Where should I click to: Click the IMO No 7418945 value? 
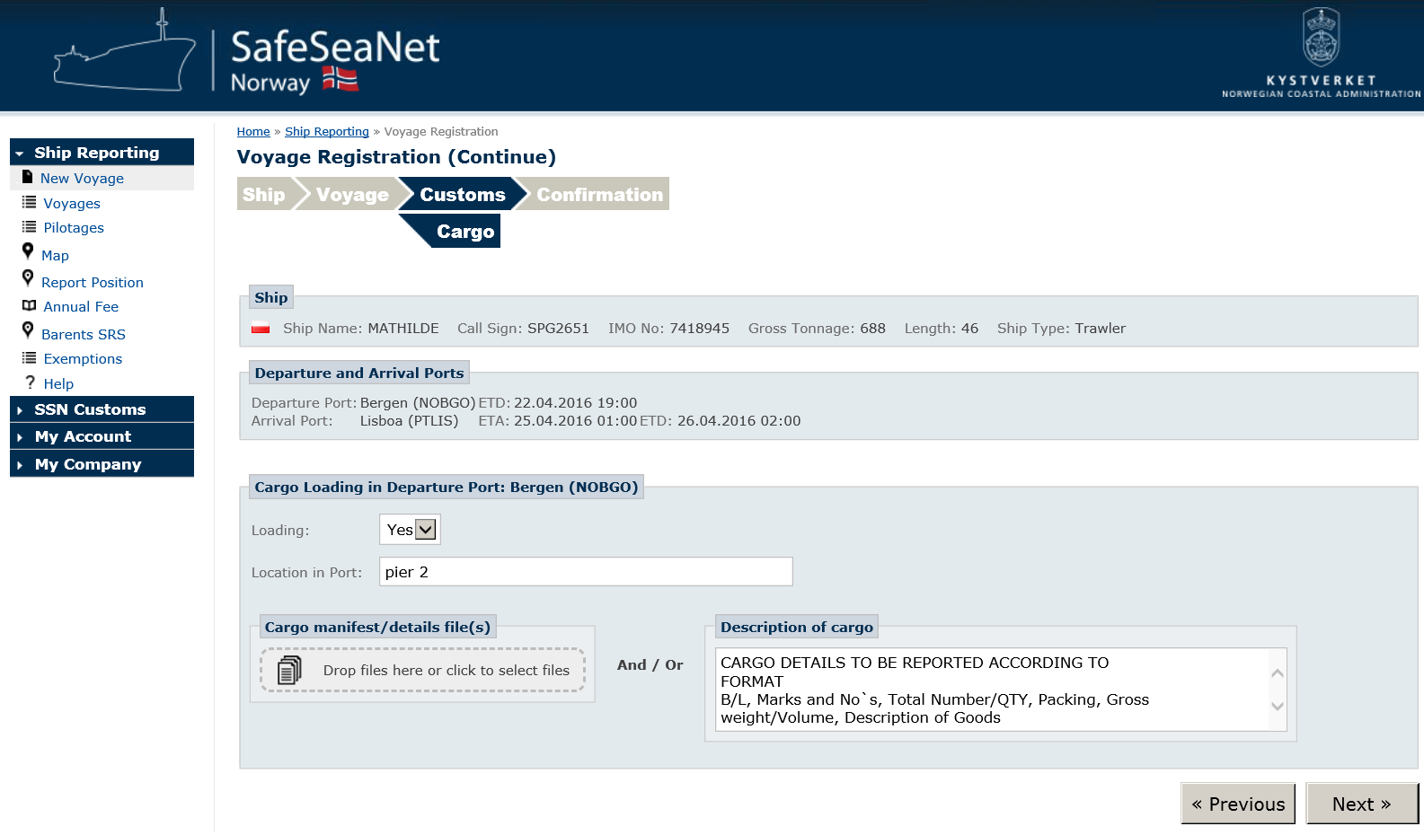point(700,329)
